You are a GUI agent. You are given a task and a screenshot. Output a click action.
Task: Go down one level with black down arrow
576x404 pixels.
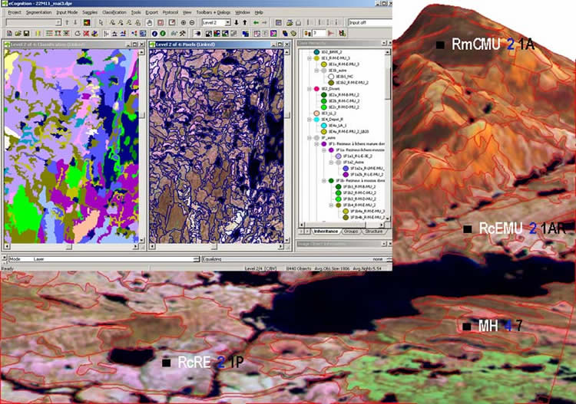237,23
